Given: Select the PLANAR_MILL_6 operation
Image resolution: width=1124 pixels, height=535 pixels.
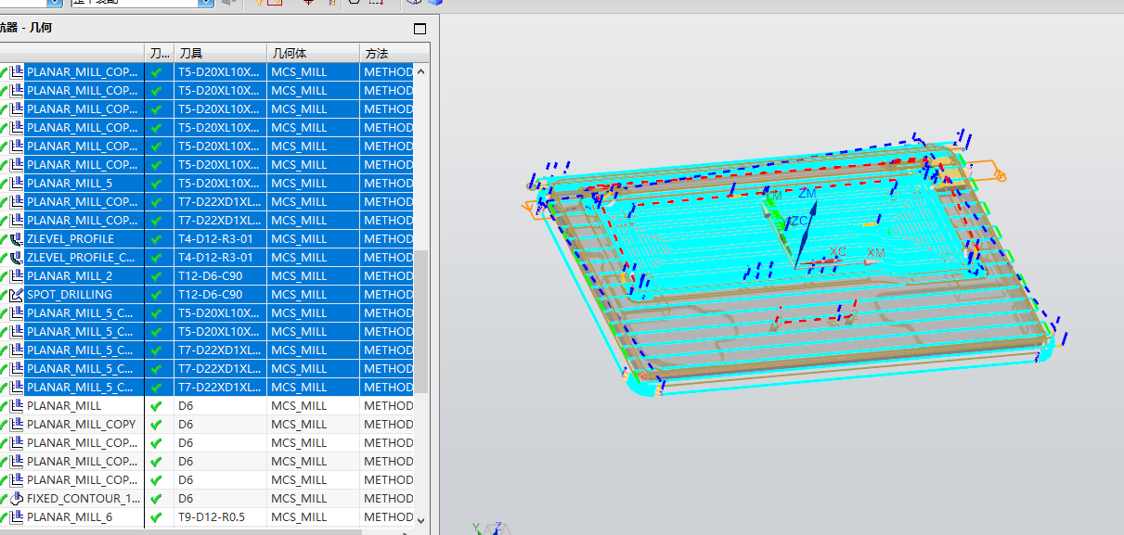Looking at the screenshot, I should 70,516.
